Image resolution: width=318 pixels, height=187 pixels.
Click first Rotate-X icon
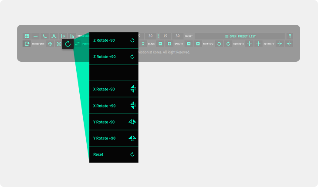point(250,44)
